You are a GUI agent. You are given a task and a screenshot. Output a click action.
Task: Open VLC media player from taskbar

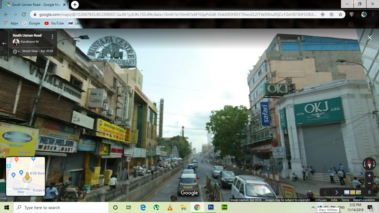(170, 207)
